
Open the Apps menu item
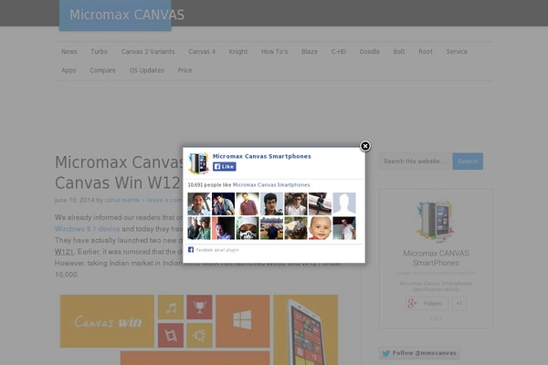click(68, 70)
